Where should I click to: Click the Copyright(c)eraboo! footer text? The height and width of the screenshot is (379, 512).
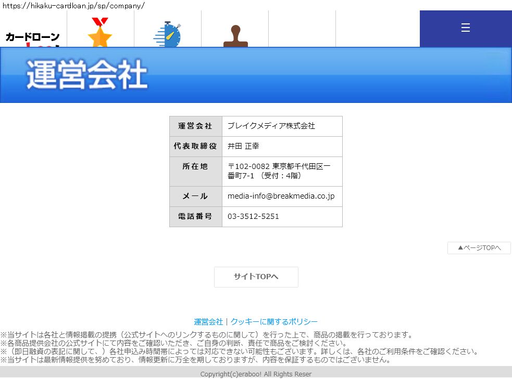(256, 374)
